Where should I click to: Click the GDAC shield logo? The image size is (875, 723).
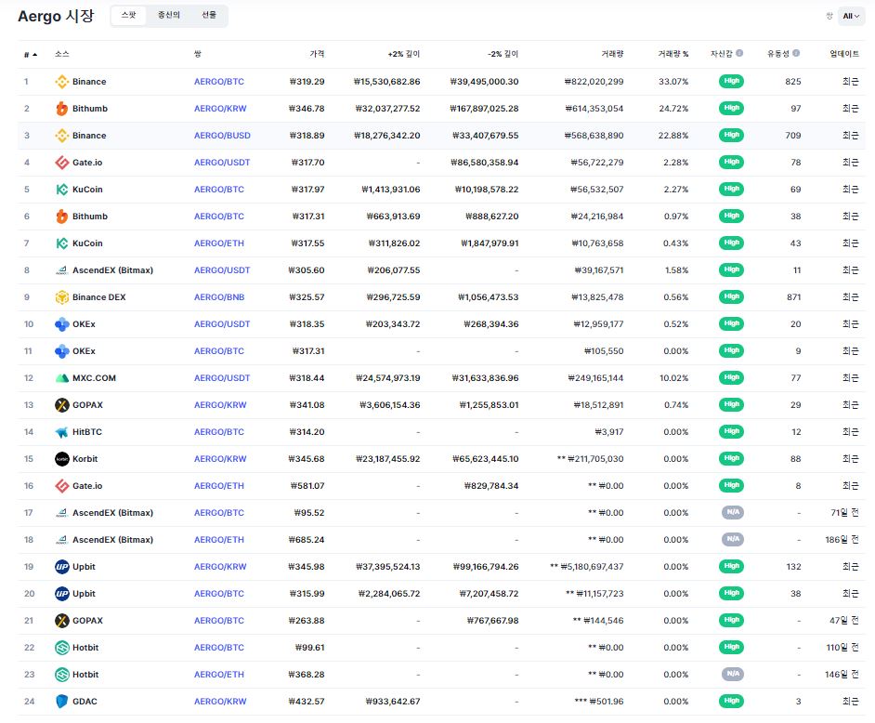62,702
